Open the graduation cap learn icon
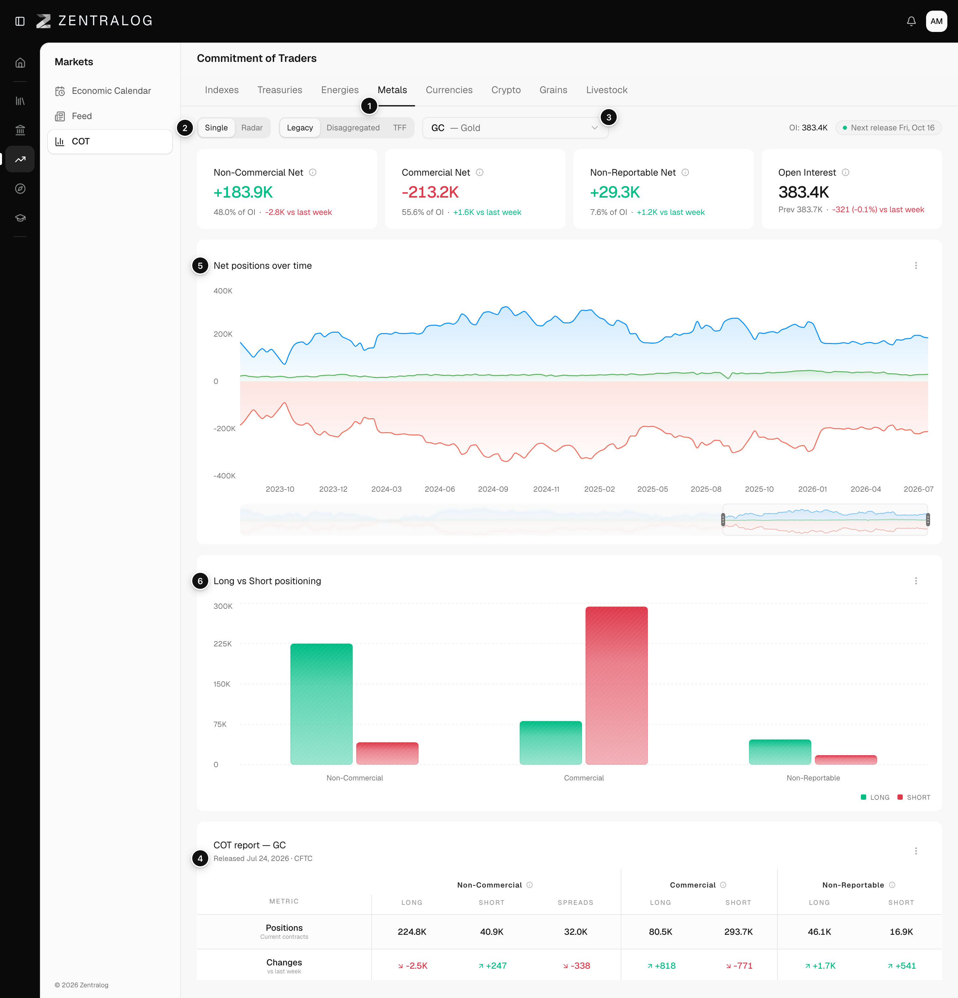Image resolution: width=958 pixels, height=998 pixels. point(20,218)
